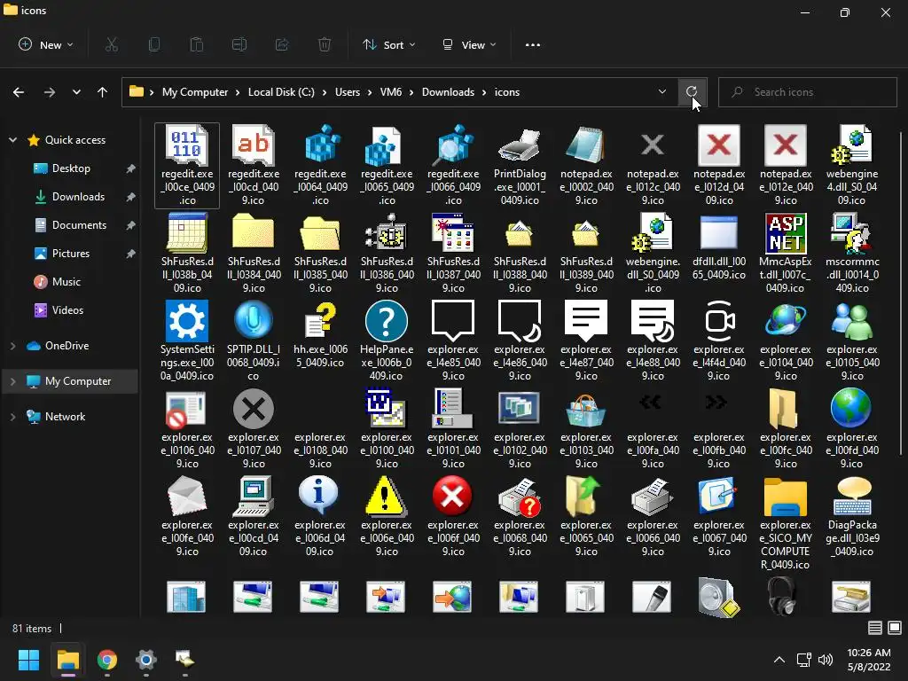Select explorer.exe_I0103_0409.ico shopping basket icon
Screen dimensions: 908x681
tap(586, 428)
